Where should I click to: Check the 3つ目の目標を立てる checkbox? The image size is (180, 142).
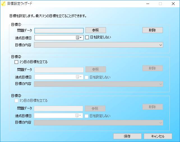pyautogui.click(x=16, y=101)
